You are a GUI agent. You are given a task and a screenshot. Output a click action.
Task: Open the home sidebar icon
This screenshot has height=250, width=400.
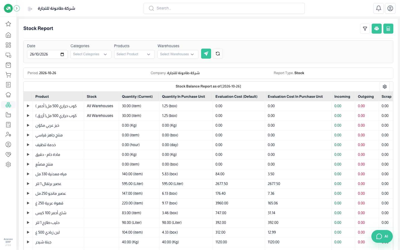click(x=8, y=35)
